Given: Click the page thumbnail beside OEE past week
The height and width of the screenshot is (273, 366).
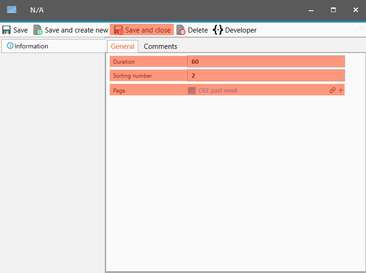Looking at the screenshot, I should tap(192, 91).
